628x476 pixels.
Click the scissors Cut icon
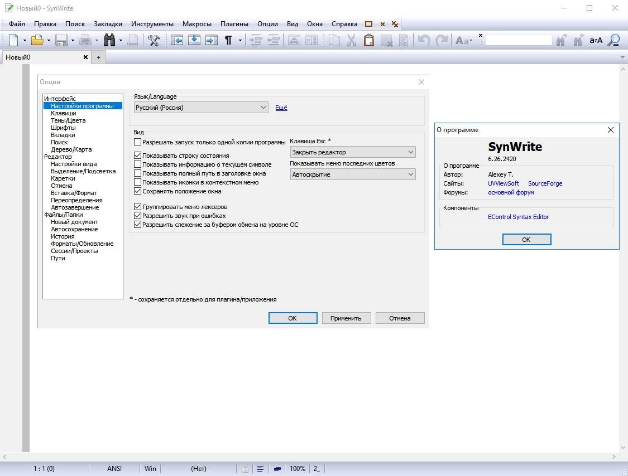coord(352,40)
